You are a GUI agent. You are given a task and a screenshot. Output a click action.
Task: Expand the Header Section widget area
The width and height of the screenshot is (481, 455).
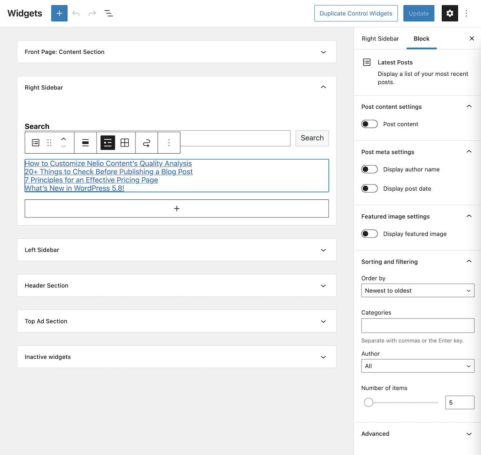point(177,286)
